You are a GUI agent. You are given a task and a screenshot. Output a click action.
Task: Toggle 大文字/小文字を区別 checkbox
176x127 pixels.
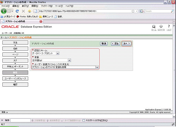pyautogui.click(x=84, y=120)
